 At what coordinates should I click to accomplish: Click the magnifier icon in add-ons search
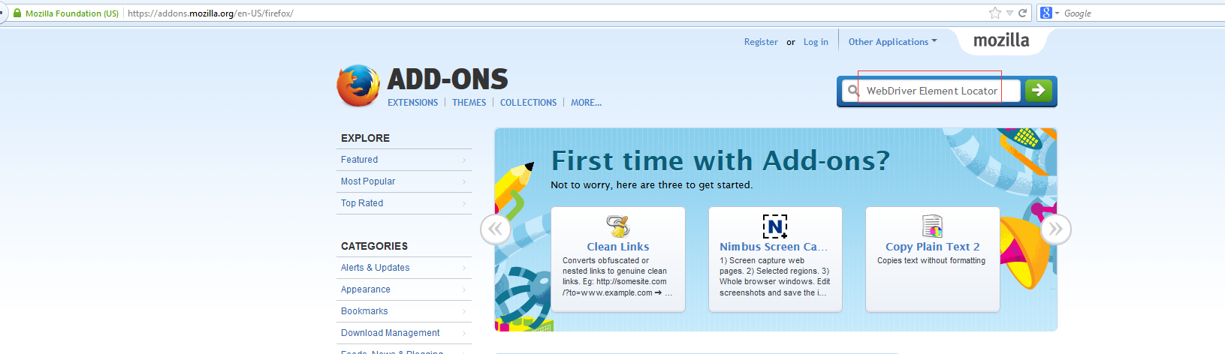click(x=853, y=91)
